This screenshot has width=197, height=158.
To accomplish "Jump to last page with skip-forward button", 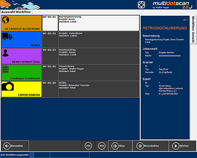I will 102,146.
